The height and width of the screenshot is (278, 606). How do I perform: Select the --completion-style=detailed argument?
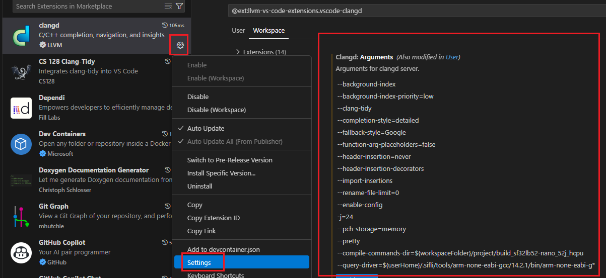(x=378, y=120)
